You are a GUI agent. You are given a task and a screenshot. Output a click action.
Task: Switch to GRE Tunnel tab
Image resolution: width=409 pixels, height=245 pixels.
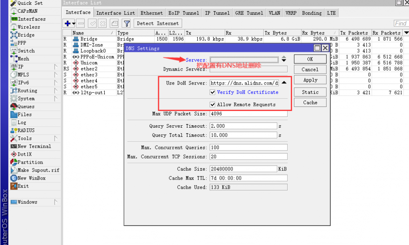pos(249,13)
